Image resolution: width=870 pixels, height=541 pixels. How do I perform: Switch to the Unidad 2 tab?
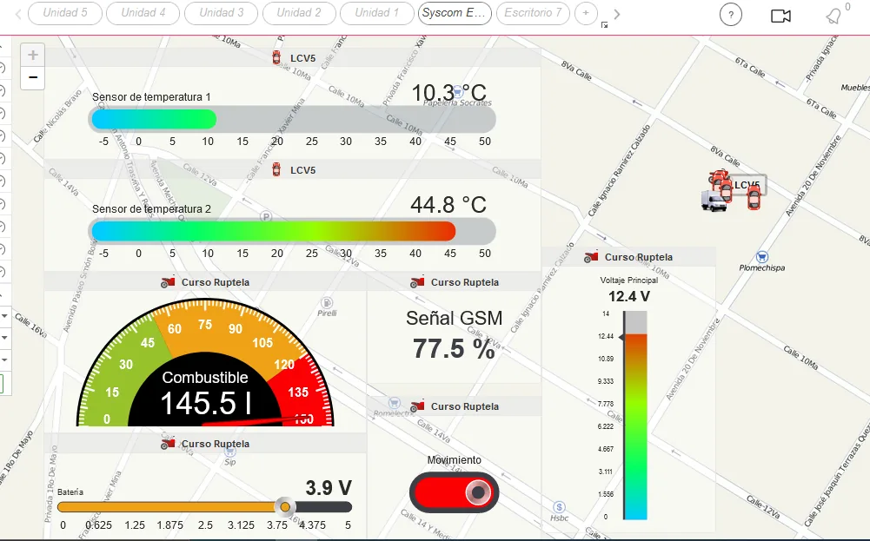coord(299,13)
